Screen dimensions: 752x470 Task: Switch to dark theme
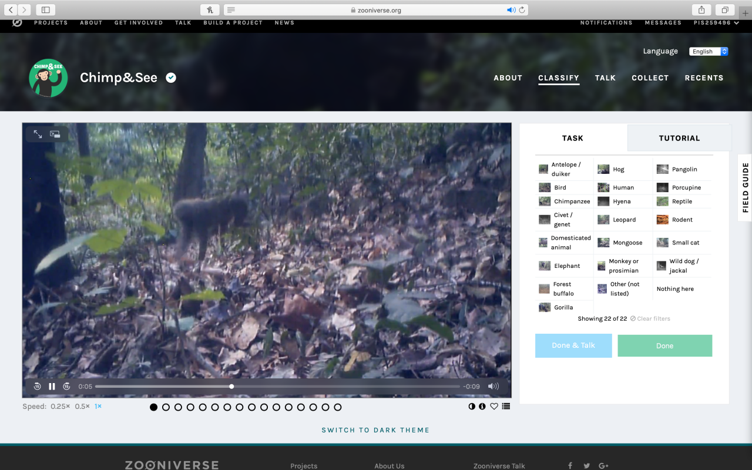[375, 430]
